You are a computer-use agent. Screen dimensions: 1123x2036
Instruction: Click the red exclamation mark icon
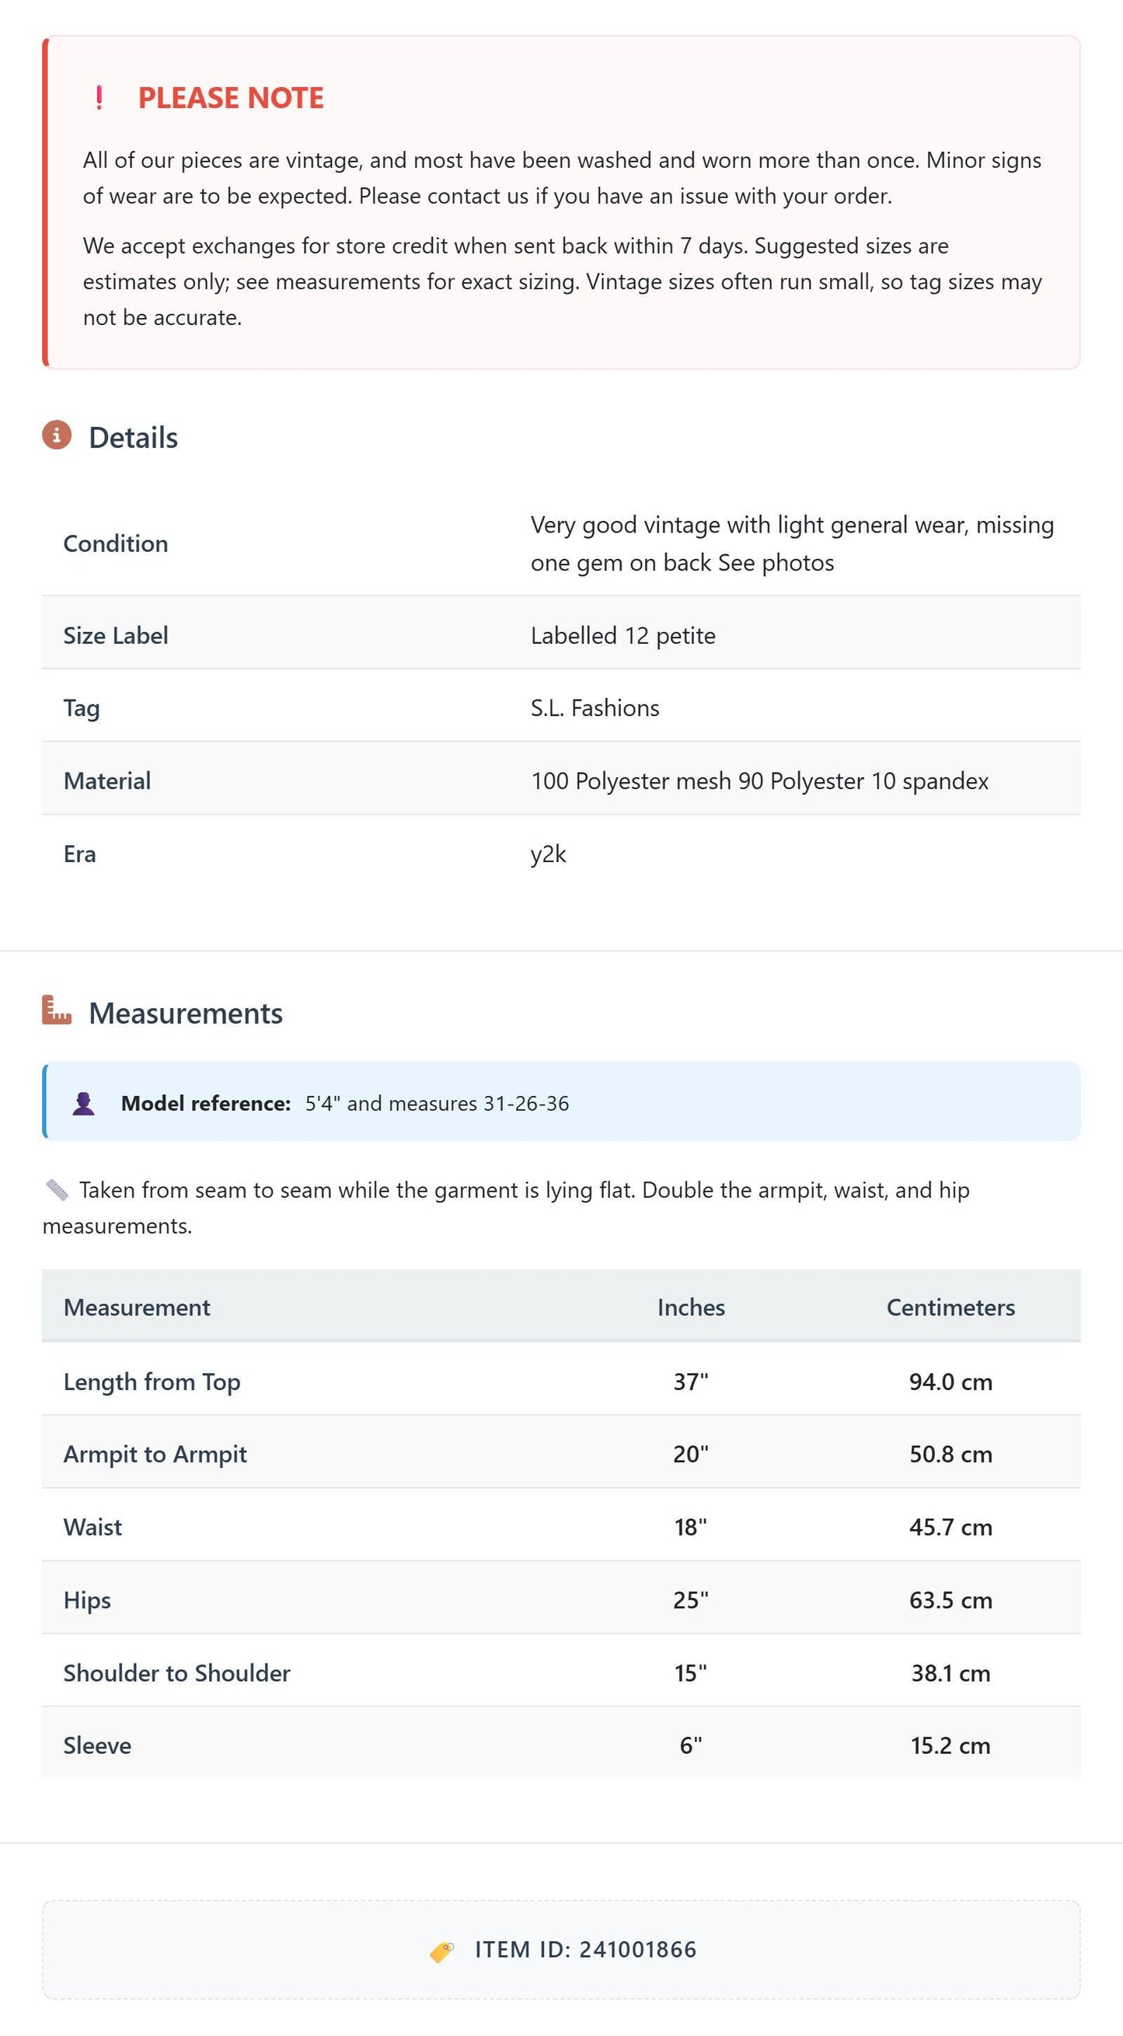[x=99, y=98]
